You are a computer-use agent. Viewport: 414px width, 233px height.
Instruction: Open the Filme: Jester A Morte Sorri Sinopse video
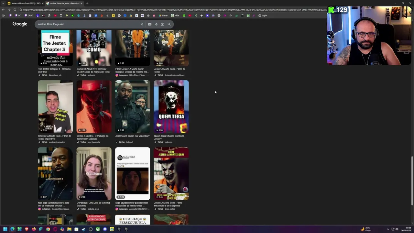pos(133,48)
